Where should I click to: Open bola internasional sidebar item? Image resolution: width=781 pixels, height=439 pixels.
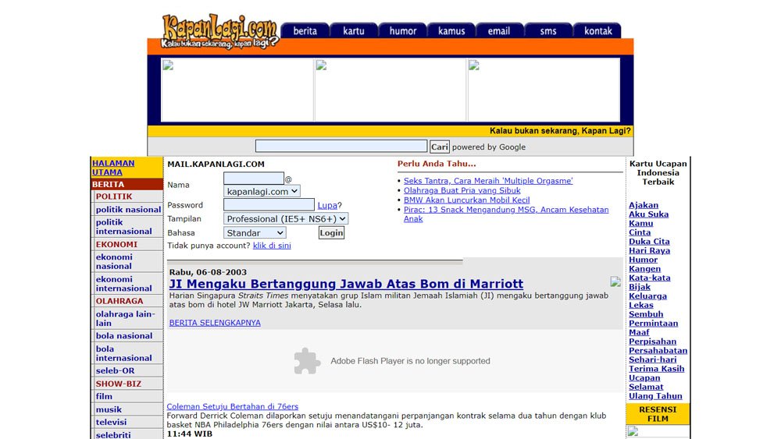point(124,353)
